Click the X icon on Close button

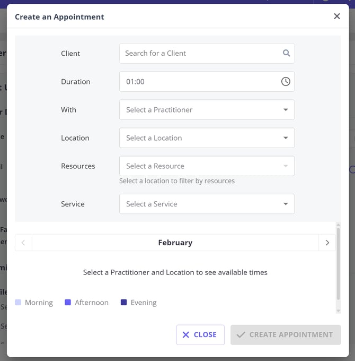pos(186,335)
